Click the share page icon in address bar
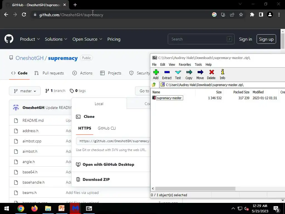285x214 pixels. (232, 14)
